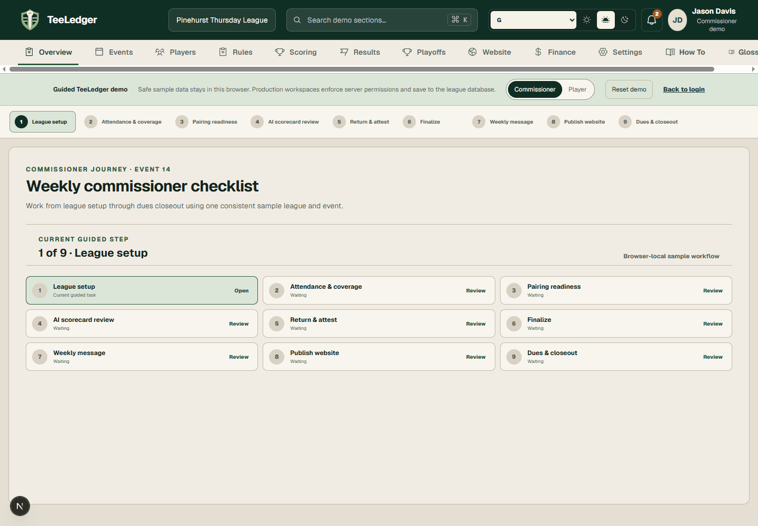The height and width of the screenshot is (526, 758).
Task: Click the Website globe icon
Action: (x=473, y=52)
